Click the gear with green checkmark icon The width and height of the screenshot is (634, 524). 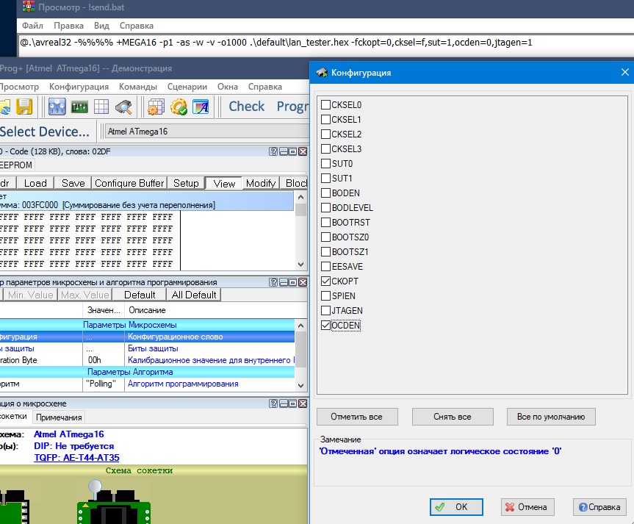(x=179, y=107)
